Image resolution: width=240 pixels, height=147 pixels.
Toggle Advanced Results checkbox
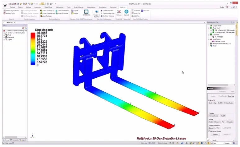click(209, 131)
